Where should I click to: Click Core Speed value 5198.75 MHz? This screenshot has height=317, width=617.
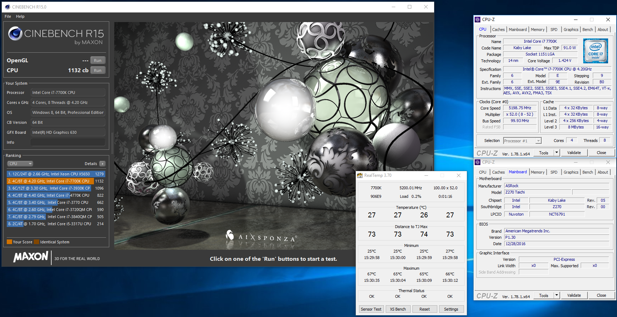click(520, 108)
